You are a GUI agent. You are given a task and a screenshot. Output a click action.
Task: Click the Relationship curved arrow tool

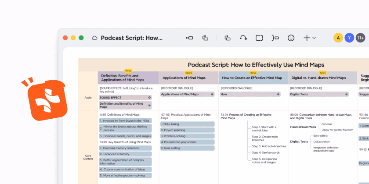[243, 38]
